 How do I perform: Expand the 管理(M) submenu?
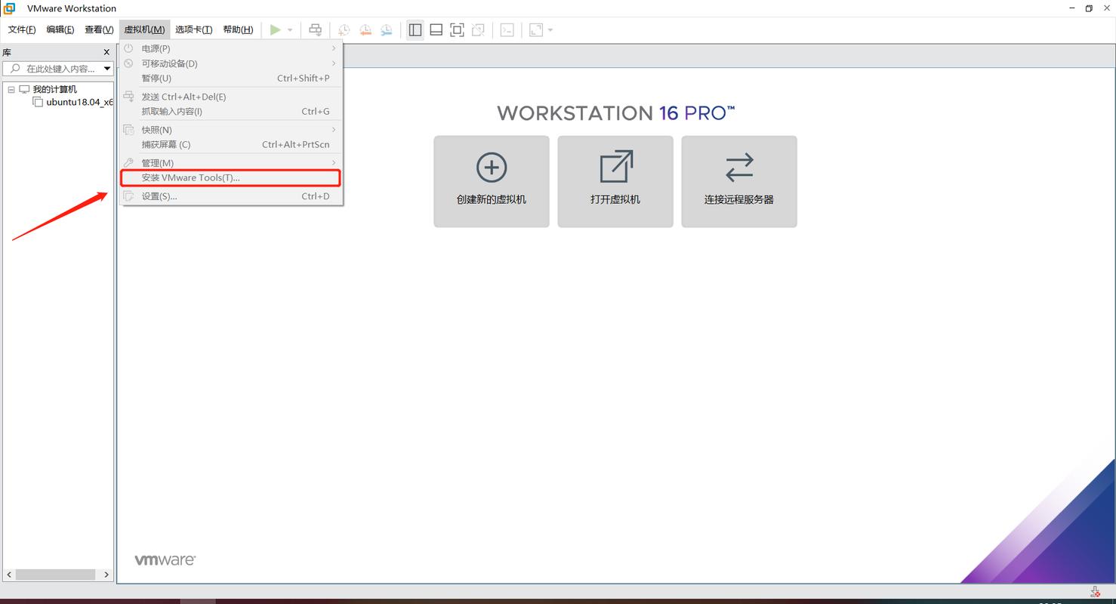[x=230, y=163]
